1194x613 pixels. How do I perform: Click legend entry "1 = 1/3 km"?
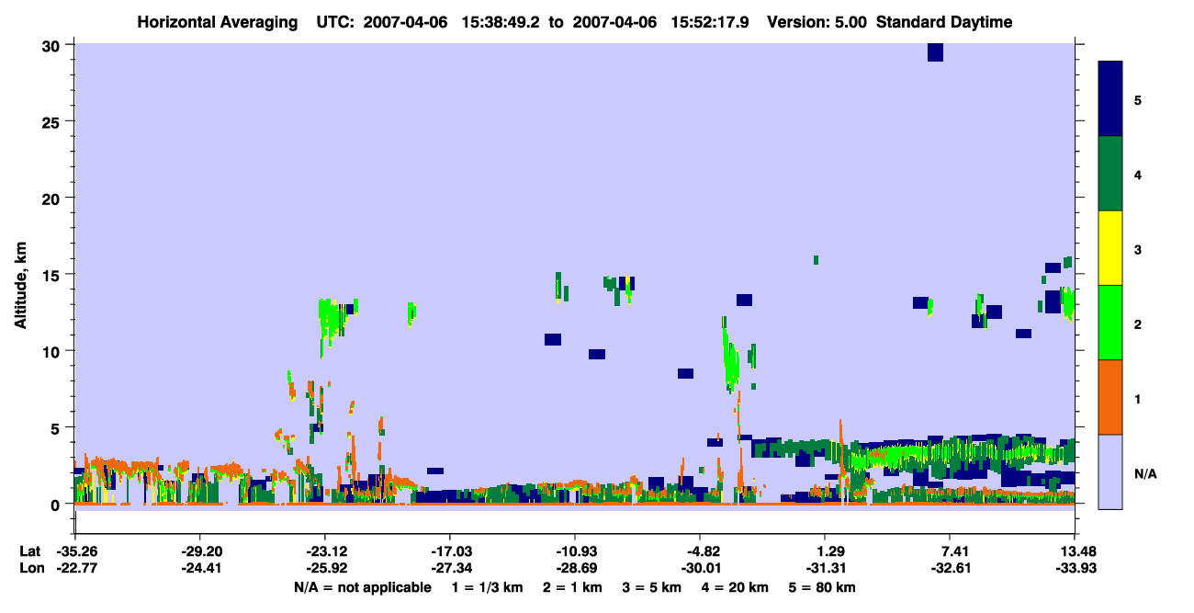click(x=487, y=586)
